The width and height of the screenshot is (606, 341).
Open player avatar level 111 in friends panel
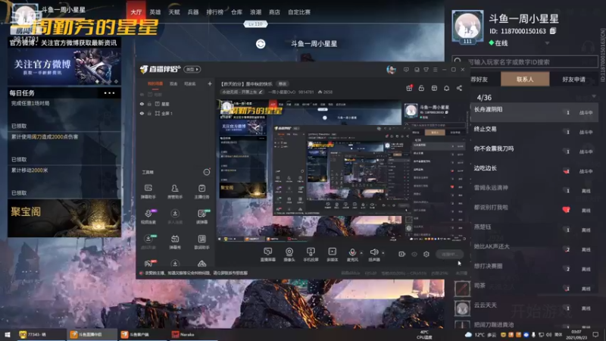tap(467, 27)
